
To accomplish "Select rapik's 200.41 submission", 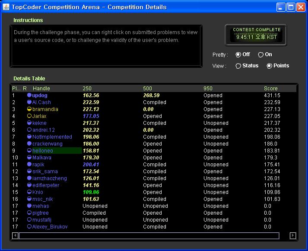I will [91, 165].
